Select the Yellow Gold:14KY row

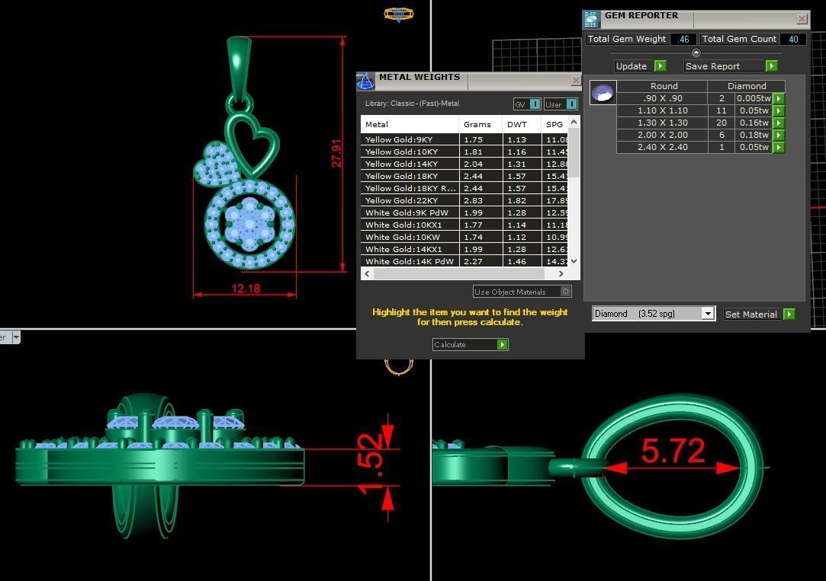pos(464,164)
